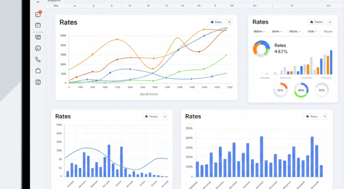
Task: Open the sidebar shopping bag icon
Action: (x=38, y=70)
